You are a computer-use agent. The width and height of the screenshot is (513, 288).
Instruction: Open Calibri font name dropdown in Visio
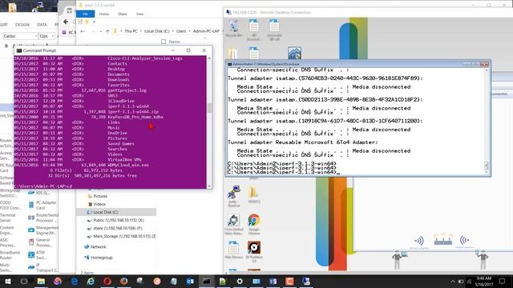(35, 36)
